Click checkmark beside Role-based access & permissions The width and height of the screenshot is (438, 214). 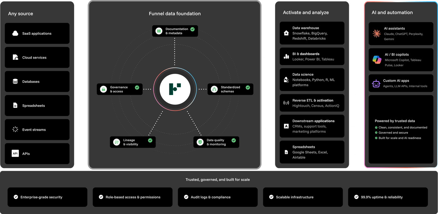coord(101,197)
